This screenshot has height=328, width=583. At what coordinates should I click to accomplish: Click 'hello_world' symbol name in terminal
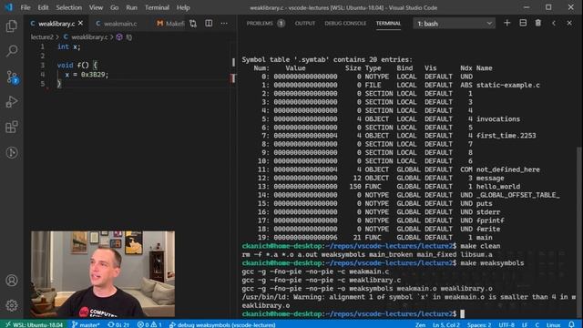click(498, 187)
